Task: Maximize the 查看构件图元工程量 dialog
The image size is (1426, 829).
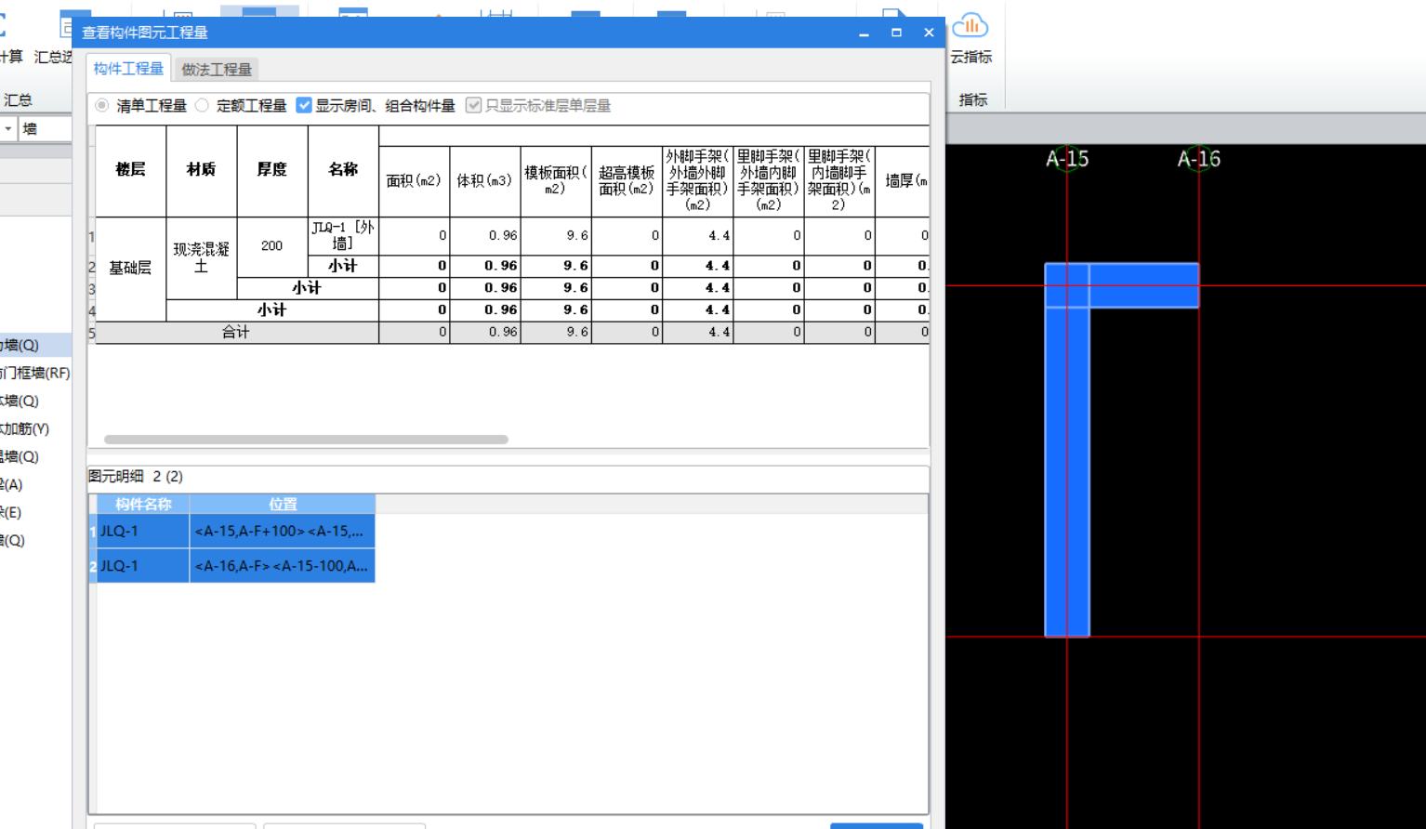Action: pyautogui.click(x=896, y=33)
